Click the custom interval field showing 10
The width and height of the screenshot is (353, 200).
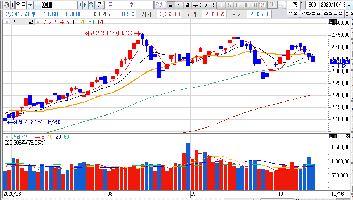click(272, 4)
